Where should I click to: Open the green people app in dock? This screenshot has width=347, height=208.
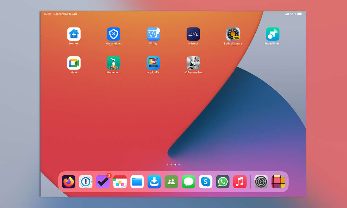click(171, 182)
